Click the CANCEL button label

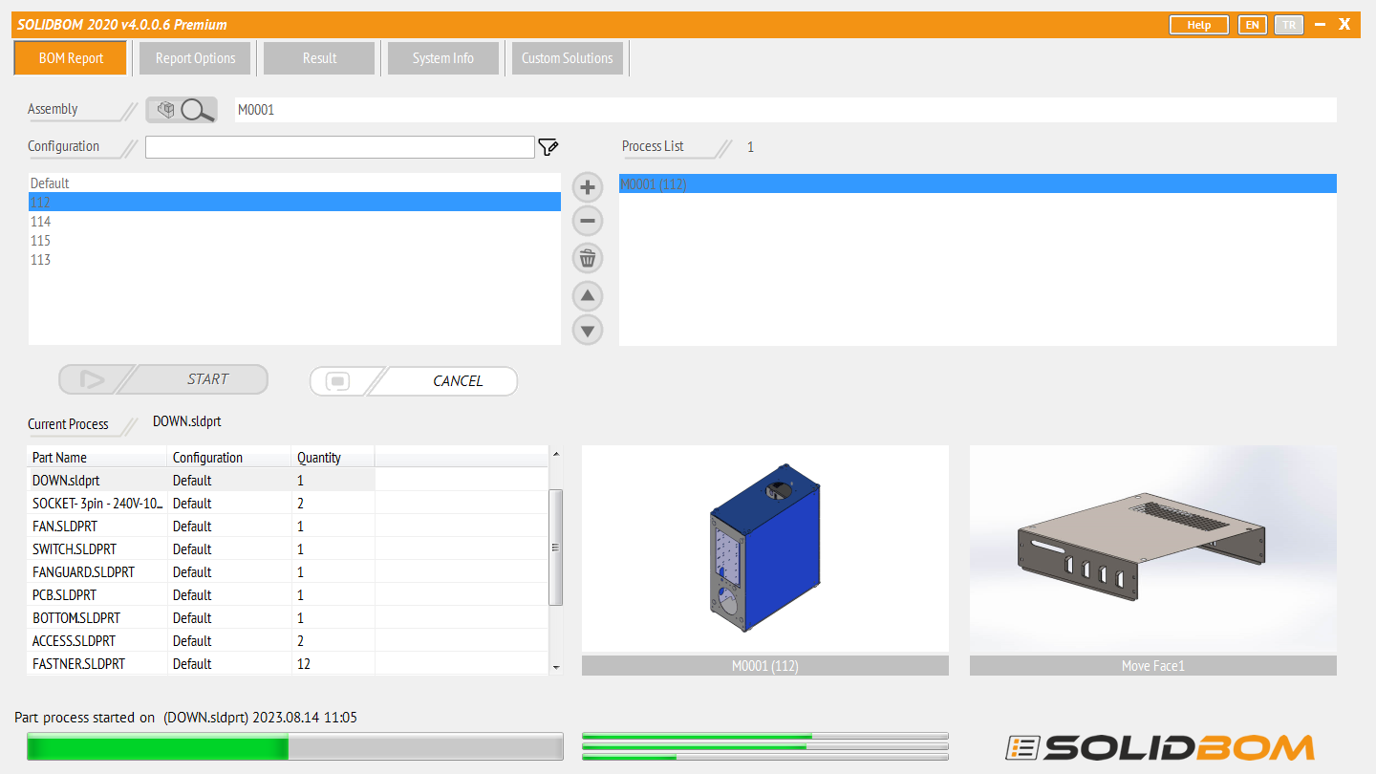tap(458, 380)
